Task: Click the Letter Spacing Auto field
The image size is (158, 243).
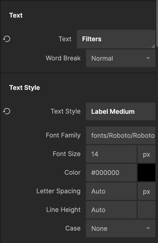Action: click(111, 191)
